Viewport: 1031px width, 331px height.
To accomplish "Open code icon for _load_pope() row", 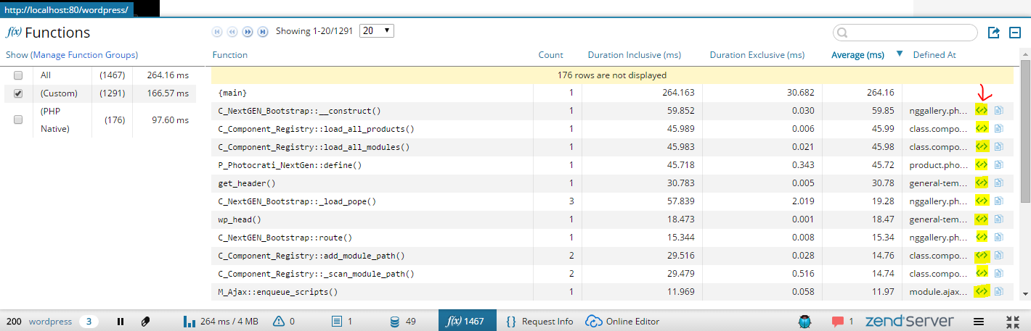I will 982,201.
